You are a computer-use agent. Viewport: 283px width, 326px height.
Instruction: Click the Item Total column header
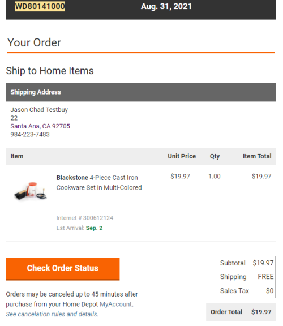click(x=257, y=156)
